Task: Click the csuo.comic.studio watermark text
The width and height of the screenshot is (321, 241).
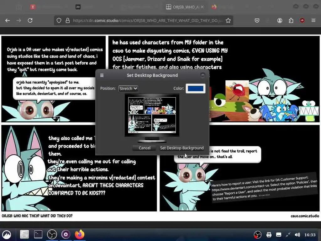Action: point(305,216)
